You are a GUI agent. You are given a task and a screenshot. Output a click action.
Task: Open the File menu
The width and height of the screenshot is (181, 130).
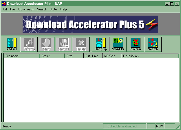coord(12,9)
